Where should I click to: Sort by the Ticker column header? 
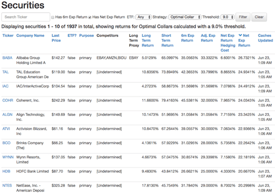point(8,35)
